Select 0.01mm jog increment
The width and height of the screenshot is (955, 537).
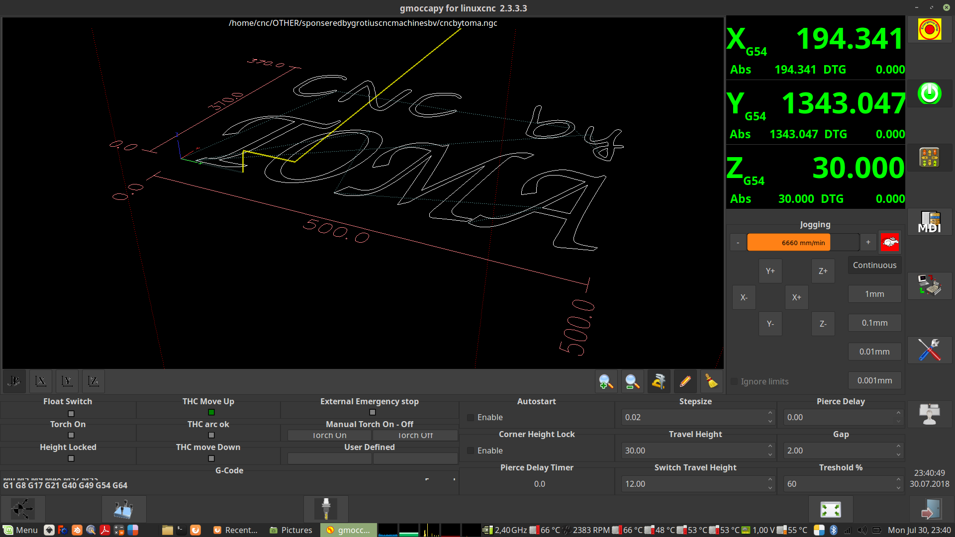coord(874,352)
